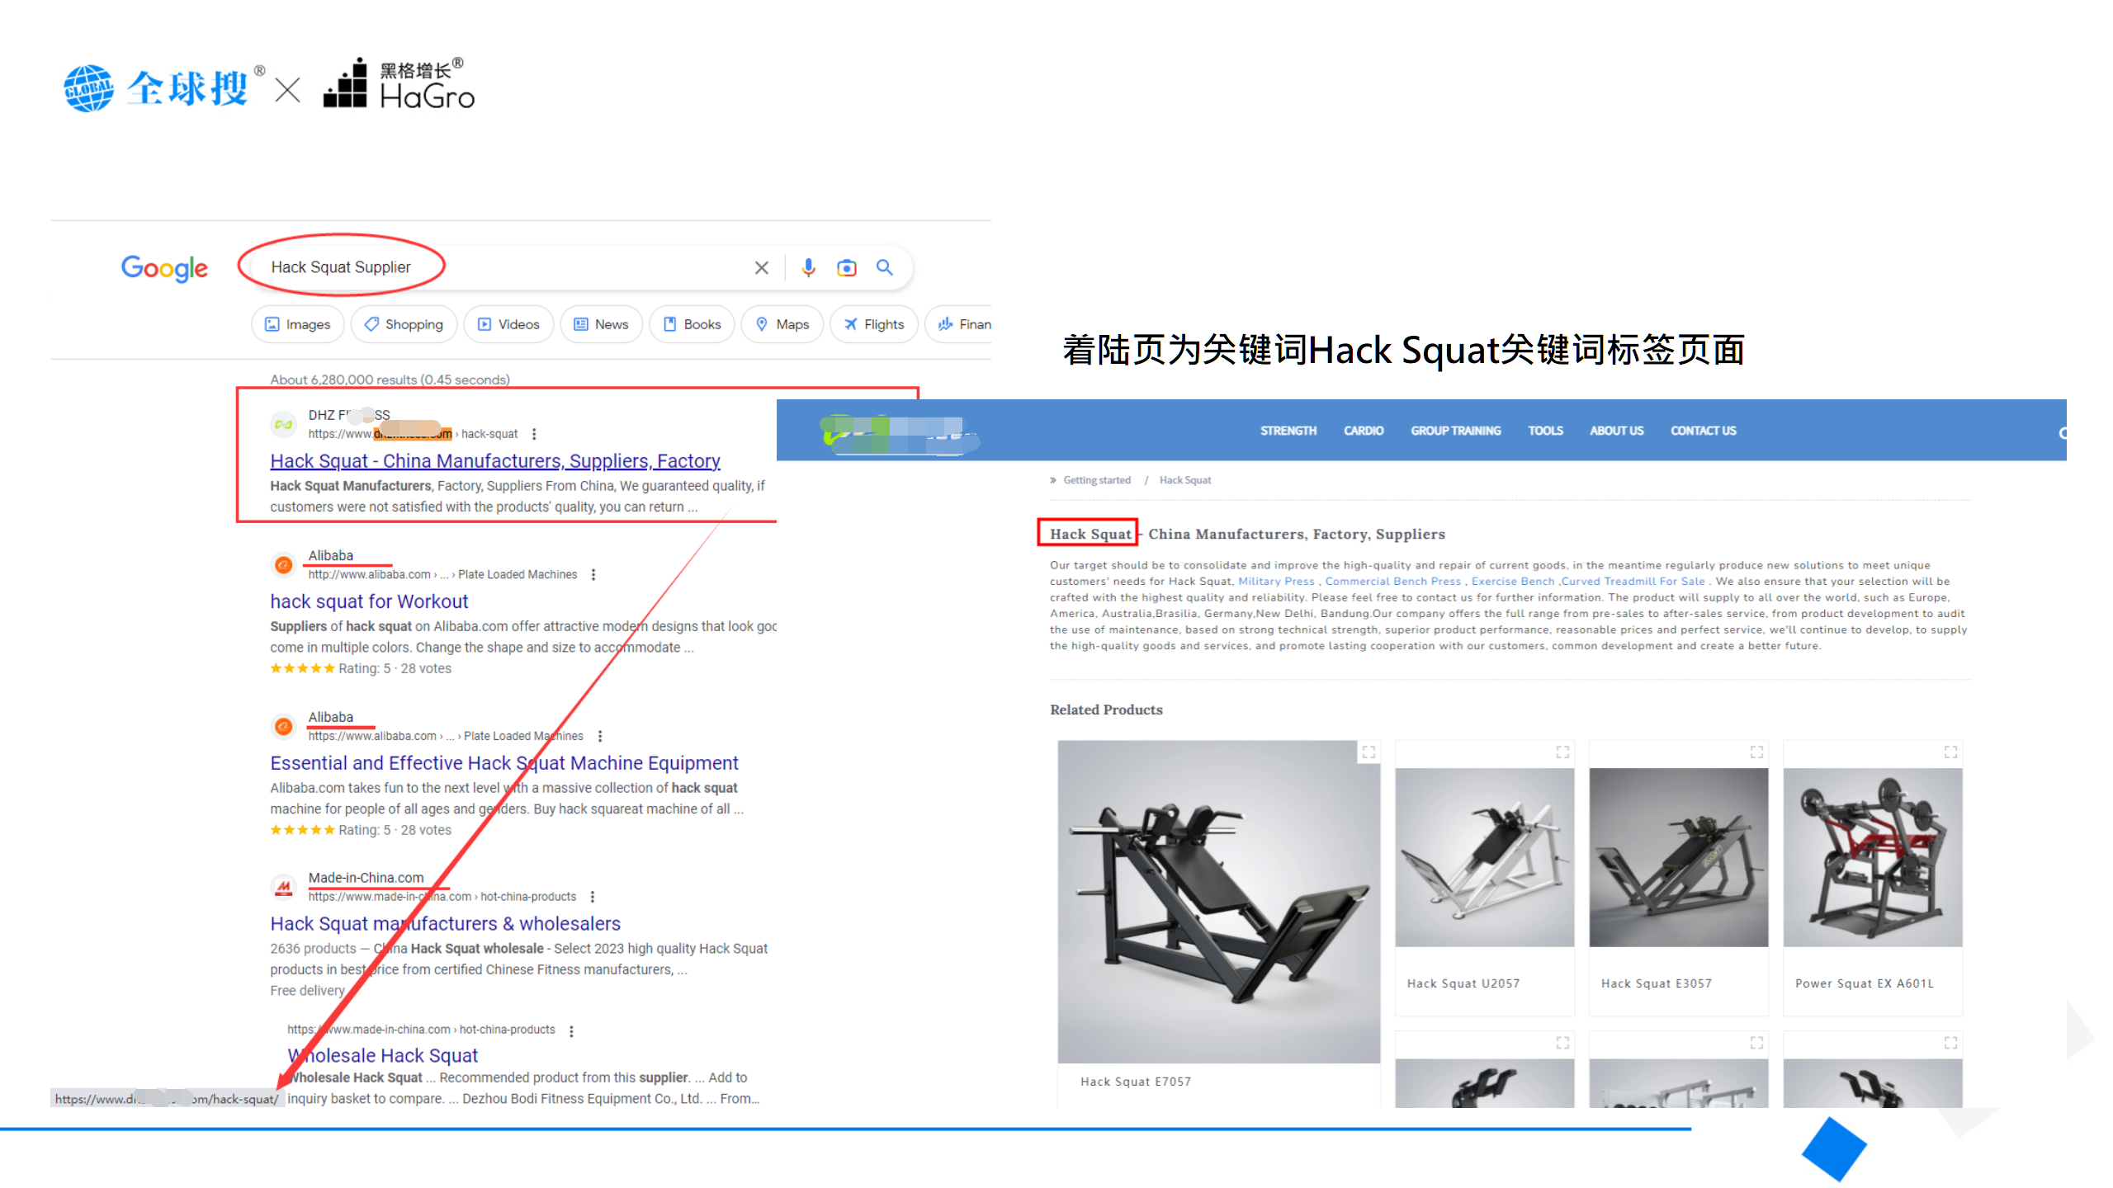The width and height of the screenshot is (2113, 1188).
Task: Expand Hack Squat U2057 image with corner icon
Action: coord(1562,752)
